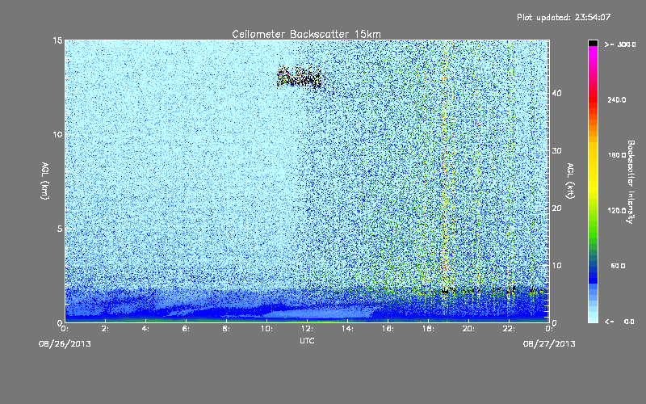Viewport: 646px width, 404px height.
Task: Click the black high cloud cluster near 13 km
Action: tap(300, 77)
